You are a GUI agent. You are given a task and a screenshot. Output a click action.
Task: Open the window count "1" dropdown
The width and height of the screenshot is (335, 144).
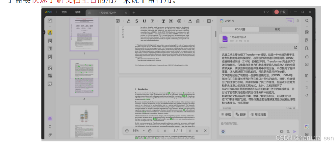point(266,12)
